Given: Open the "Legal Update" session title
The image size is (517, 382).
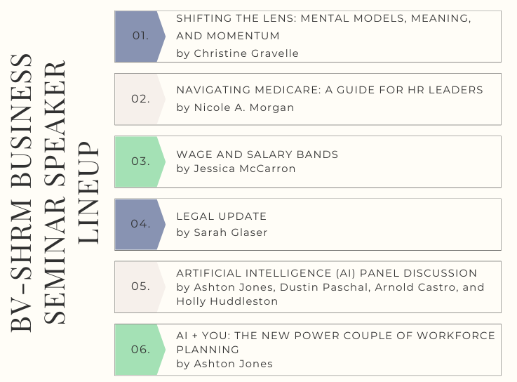Looking at the screenshot, I should (222, 217).
